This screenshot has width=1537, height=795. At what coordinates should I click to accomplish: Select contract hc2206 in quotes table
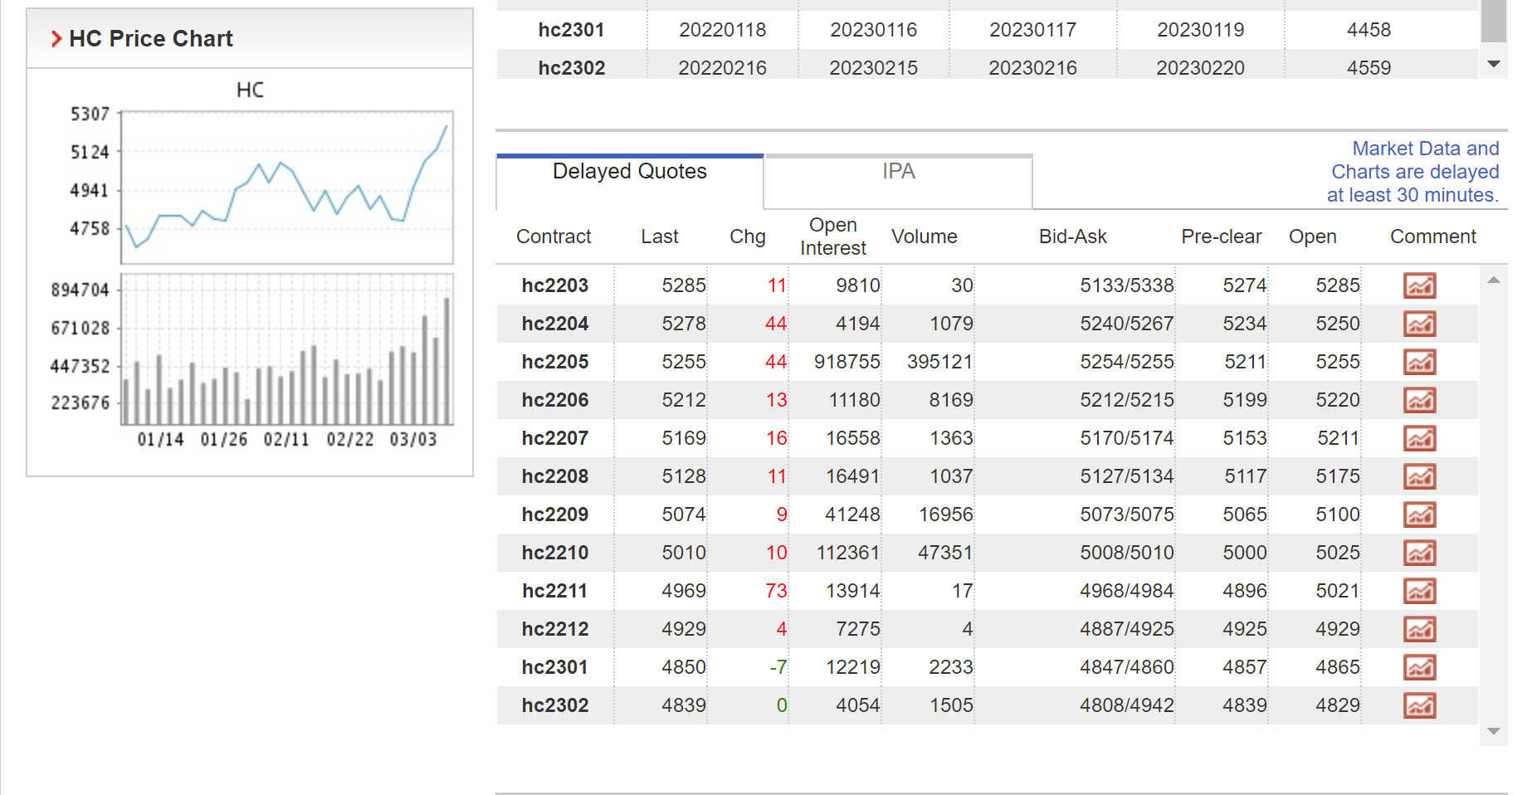coord(555,400)
